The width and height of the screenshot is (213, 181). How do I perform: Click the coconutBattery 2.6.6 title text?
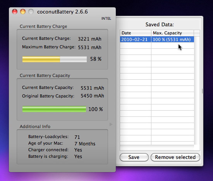pyautogui.click(x=62, y=12)
